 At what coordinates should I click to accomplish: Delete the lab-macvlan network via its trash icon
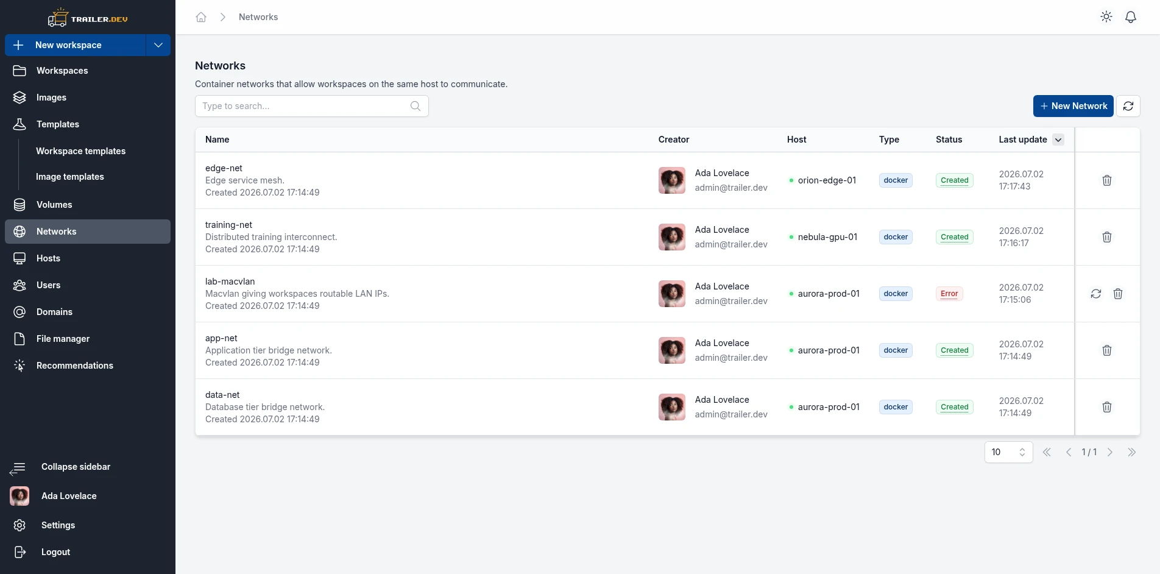coord(1118,294)
